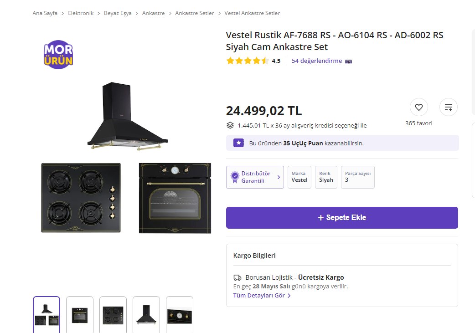
Task: Open Tüm Detayları Gör shipping details
Action: 262,296
